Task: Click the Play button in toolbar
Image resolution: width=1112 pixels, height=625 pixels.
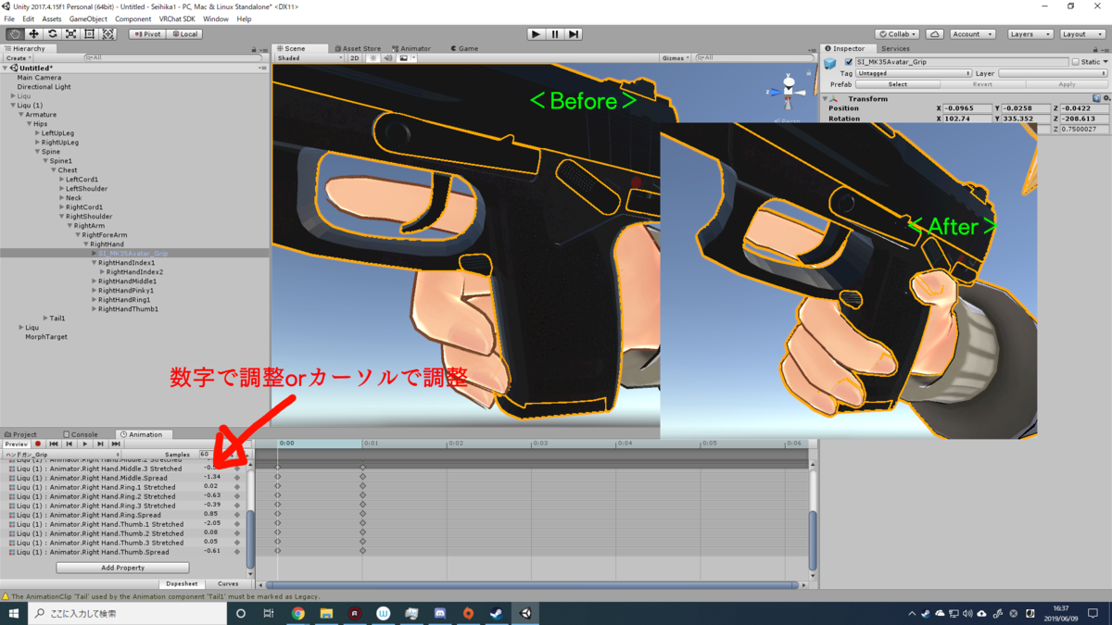Action: click(536, 34)
